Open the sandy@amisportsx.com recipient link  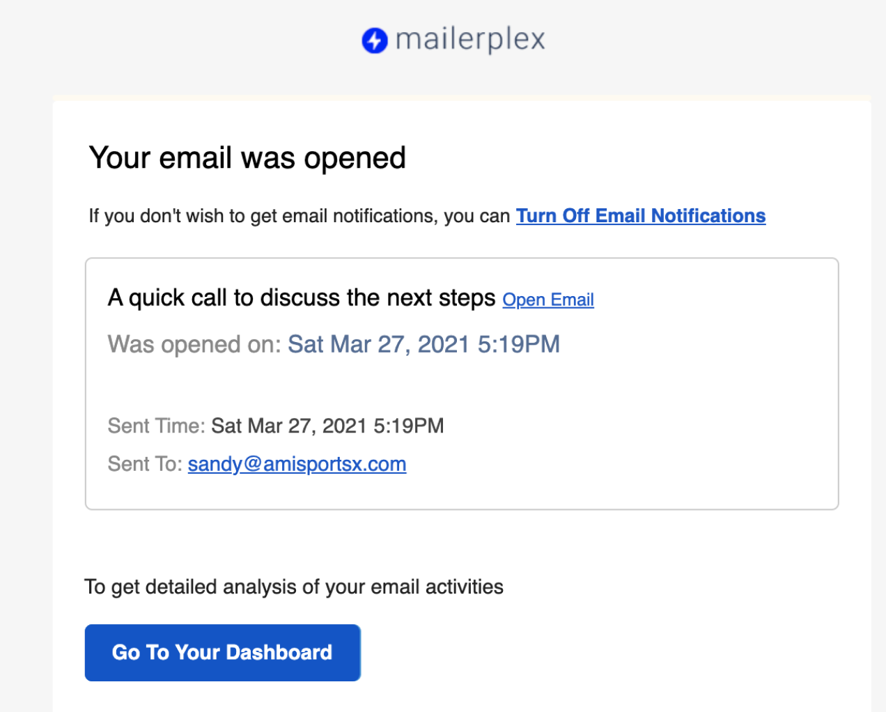297,464
